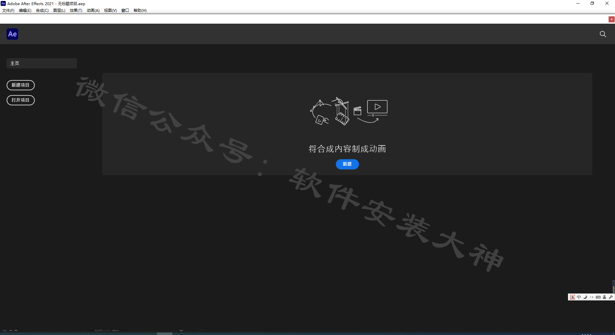The image size is (615, 335).
Task: Open the 图层(L) menu
Action: point(59,11)
